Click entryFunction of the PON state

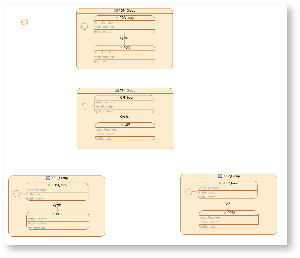[x=105, y=52]
